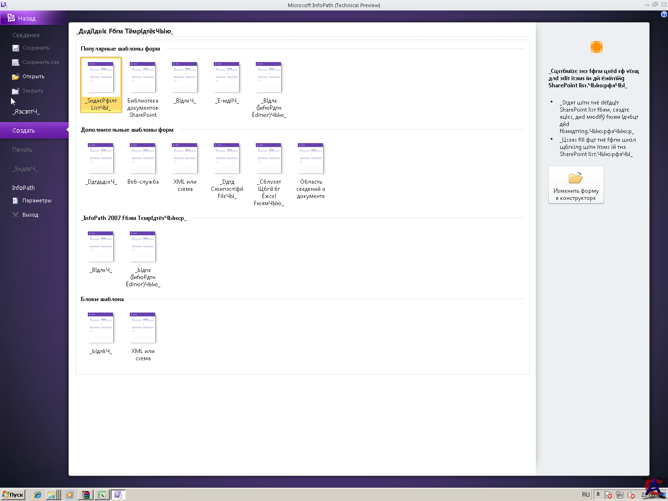
Task: Choose Сохранить как in the sidebar
Action: tap(36, 63)
